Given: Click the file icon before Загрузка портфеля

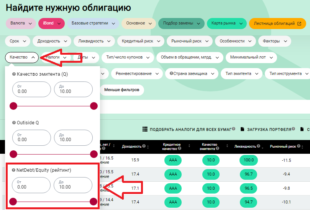Looking at the screenshot, I should (x=242, y=129).
